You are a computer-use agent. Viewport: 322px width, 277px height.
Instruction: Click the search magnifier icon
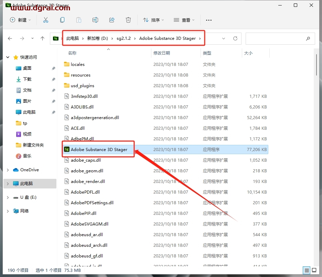click(308, 38)
